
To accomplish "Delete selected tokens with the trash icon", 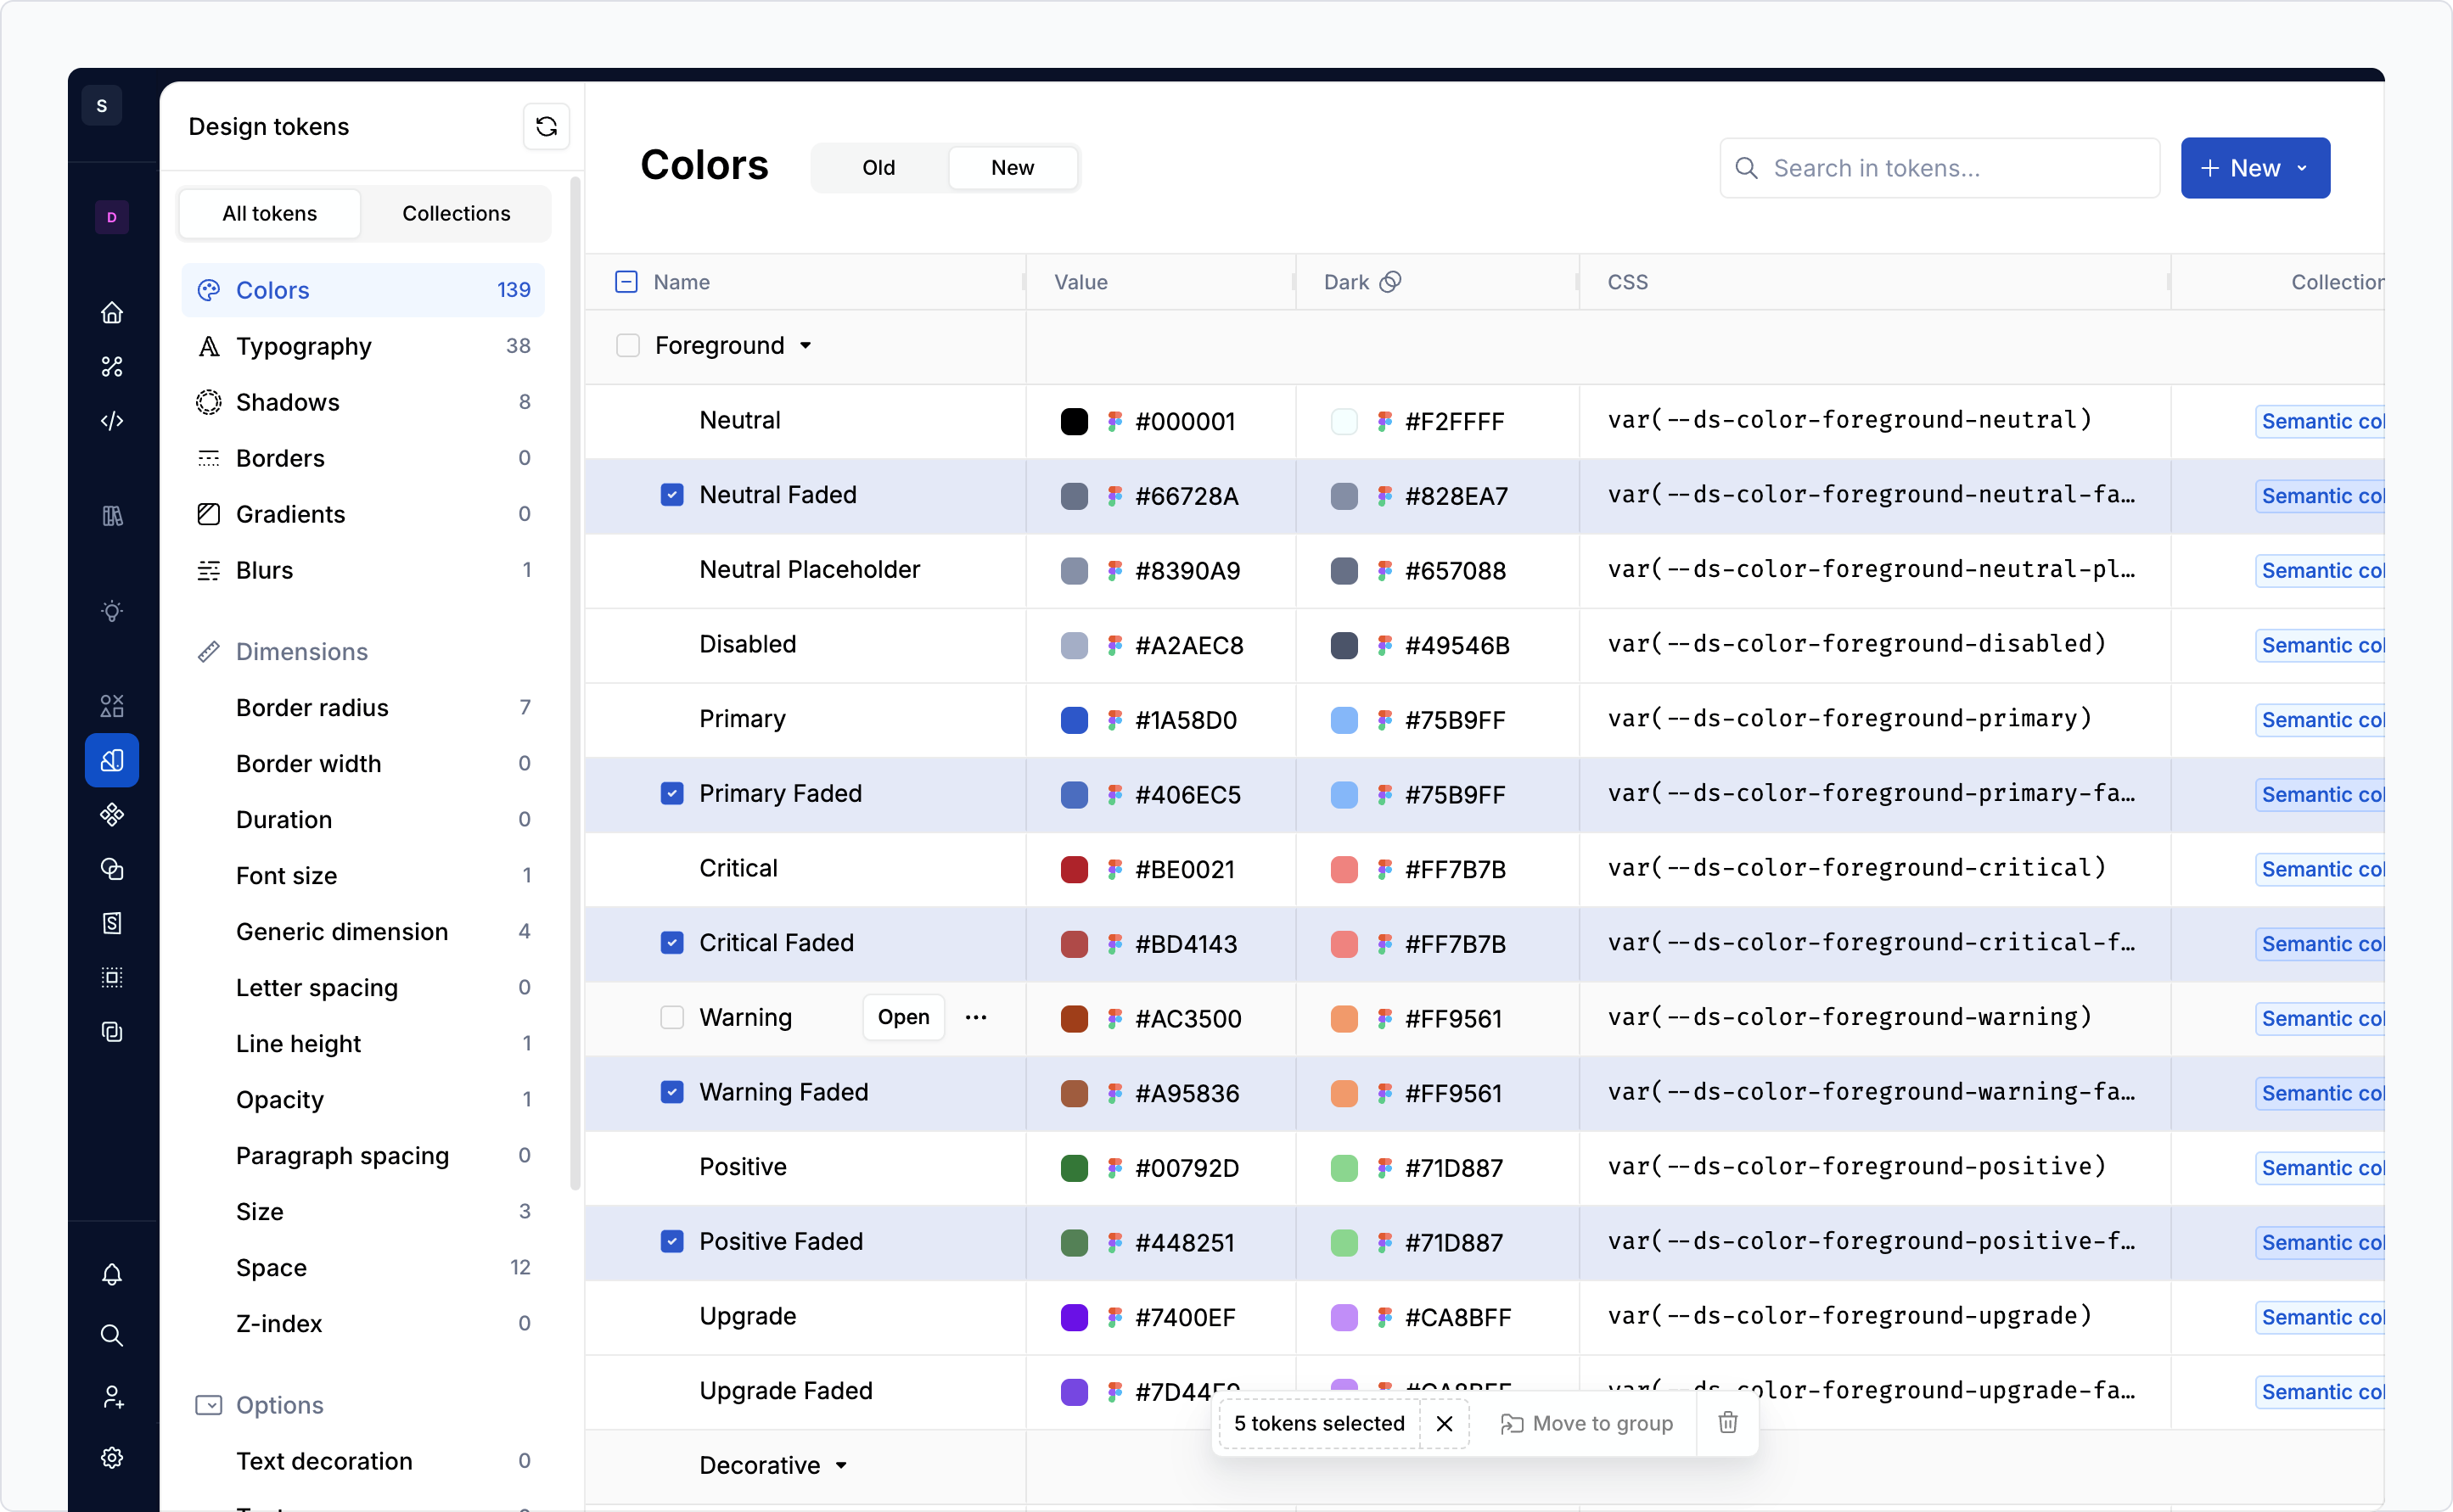I will 1727,1422.
